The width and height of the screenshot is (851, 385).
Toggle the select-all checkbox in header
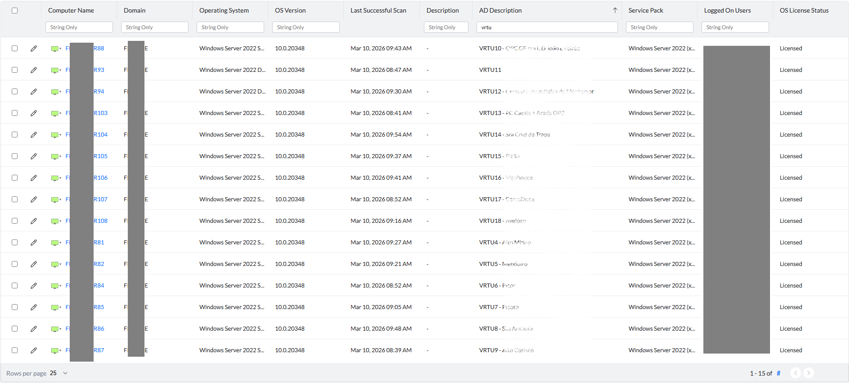[15, 10]
